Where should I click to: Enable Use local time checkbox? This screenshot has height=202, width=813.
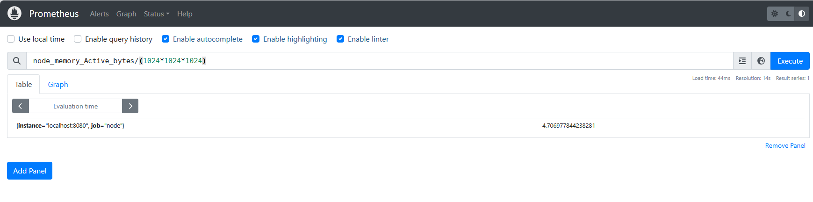(11, 39)
